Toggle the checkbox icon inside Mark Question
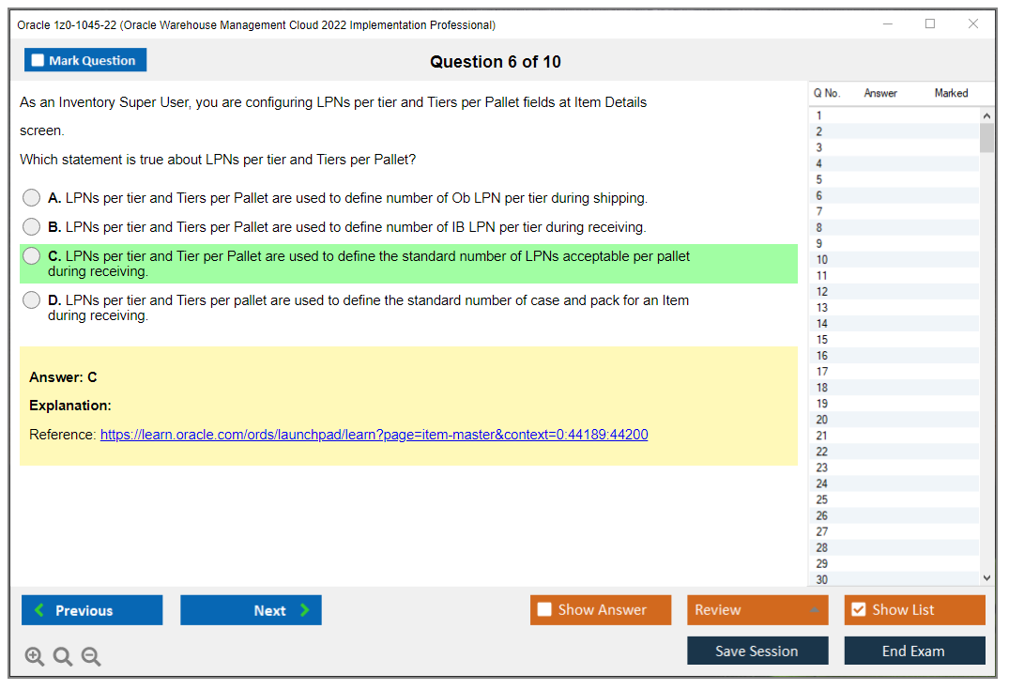Image resolution: width=1009 pixels, height=690 pixels. 37,59
